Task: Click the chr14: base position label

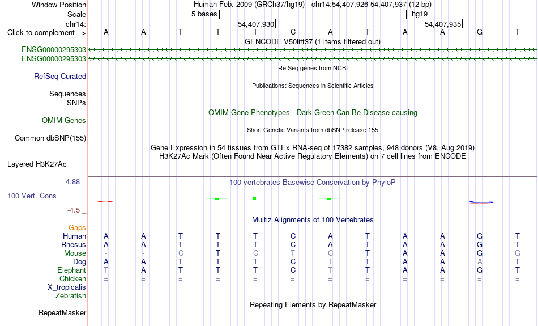Action: 75,24
